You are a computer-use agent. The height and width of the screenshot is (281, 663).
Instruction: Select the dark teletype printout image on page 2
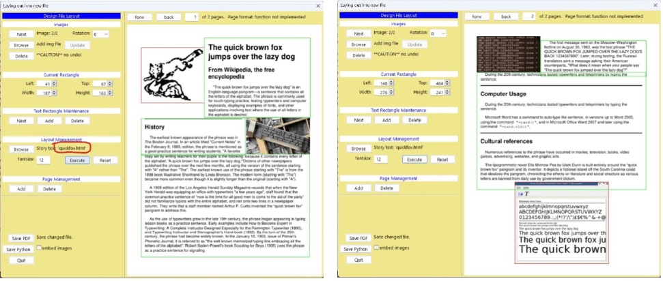coord(508,55)
